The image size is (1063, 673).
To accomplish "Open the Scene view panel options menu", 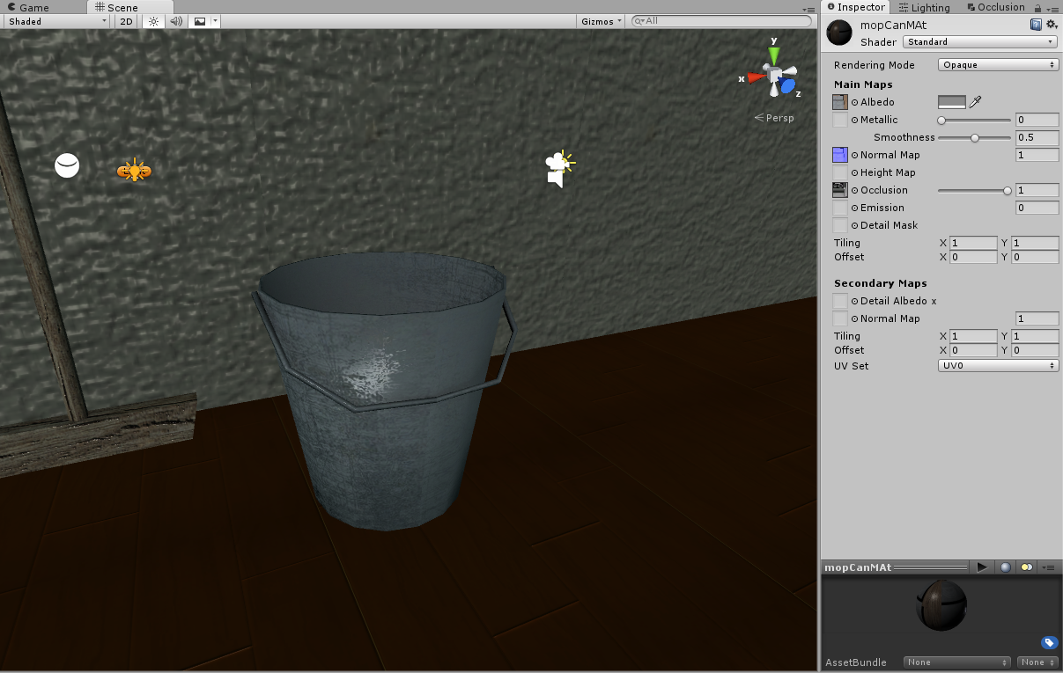I will tap(808, 8).
